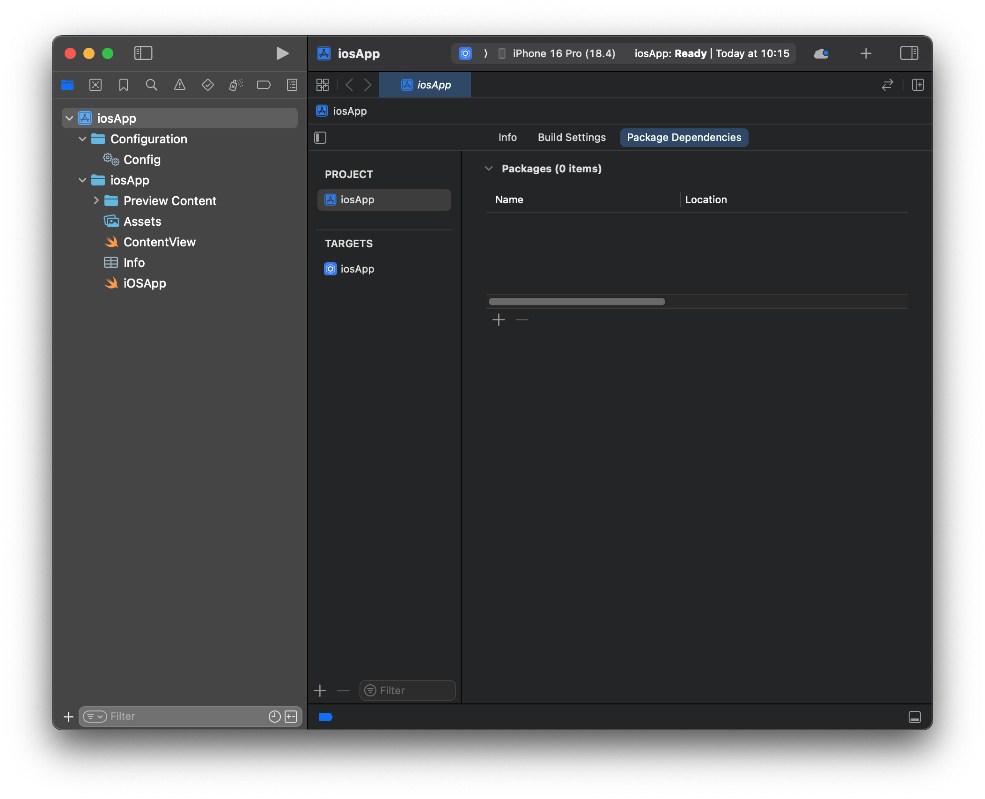985x799 pixels.
Task: Remove selected package with minus
Action: click(522, 320)
